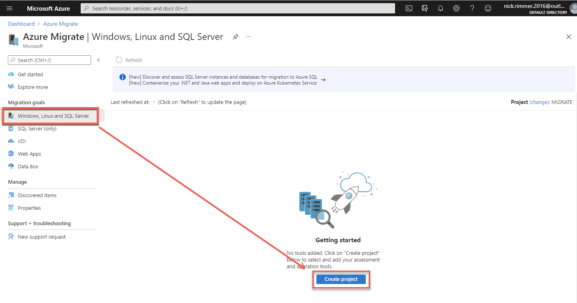The image size is (577, 303).
Task: Click the Create project button
Action: click(341, 279)
